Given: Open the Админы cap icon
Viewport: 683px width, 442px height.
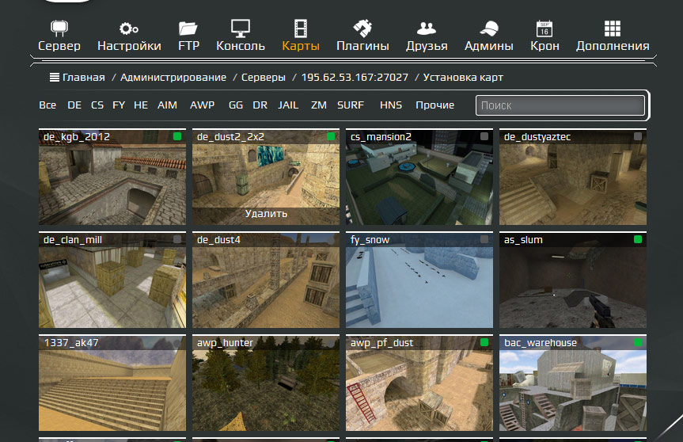Looking at the screenshot, I should click(x=489, y=29).
